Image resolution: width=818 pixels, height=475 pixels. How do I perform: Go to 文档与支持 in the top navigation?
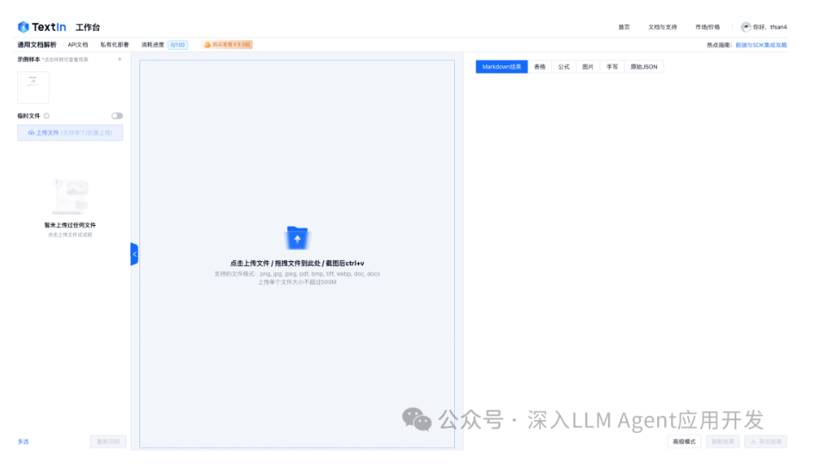click(662, 27)
